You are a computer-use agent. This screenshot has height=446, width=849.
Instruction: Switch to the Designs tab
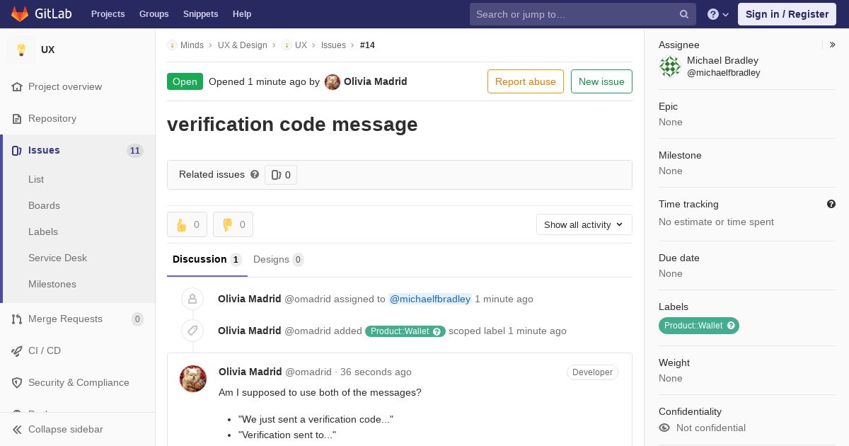pos(279,259)
